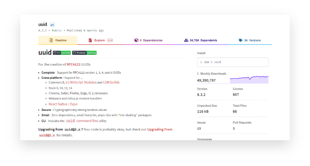This screenshot has width=310, height=166.
Task: Click the uuid package title at top
Action: point(43,24)
